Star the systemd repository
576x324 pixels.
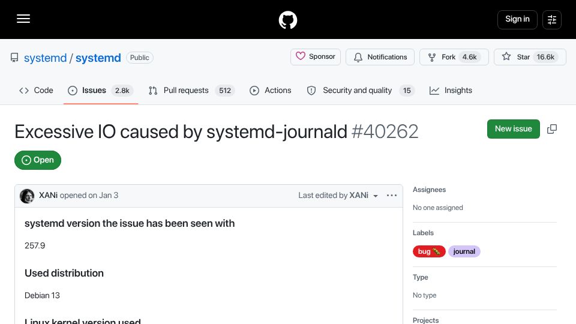tap(530, 57)
